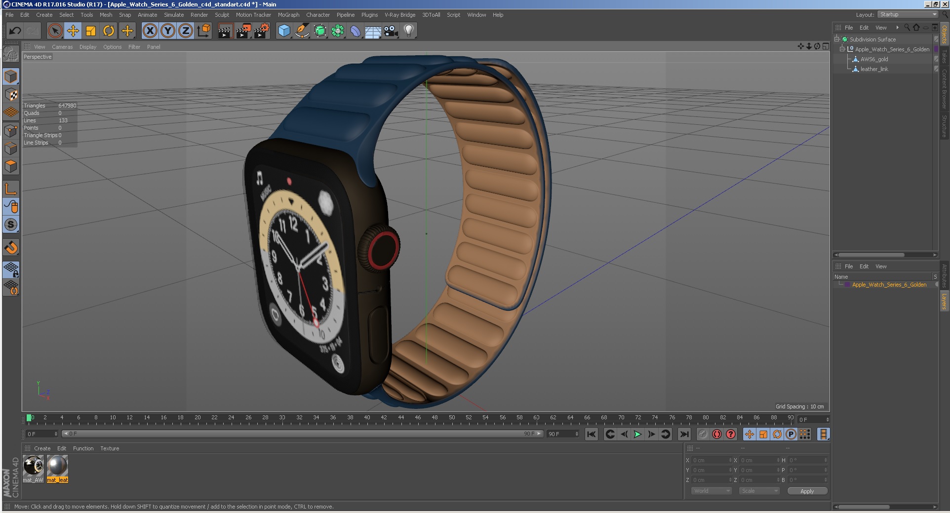Add a Cube primitive object
Screen dimensions: 950x513
[284, 31]
